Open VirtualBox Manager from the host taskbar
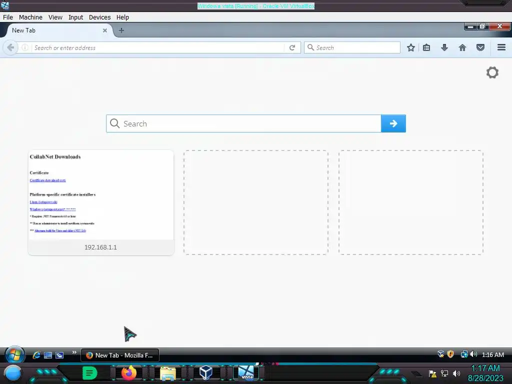512x384 pixels. [206, 372]
